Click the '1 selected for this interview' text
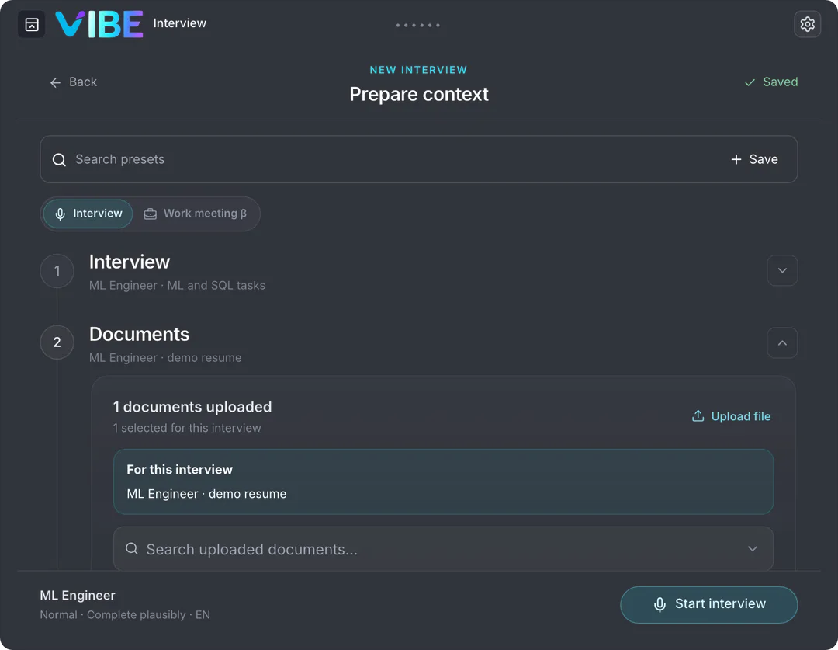Image resolution: width=838 pixels, height=650 pixels. click(187, 428)
